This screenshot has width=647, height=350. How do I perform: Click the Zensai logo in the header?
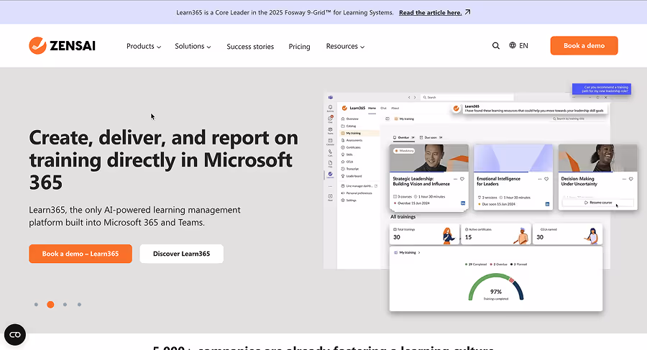[62, 45]
